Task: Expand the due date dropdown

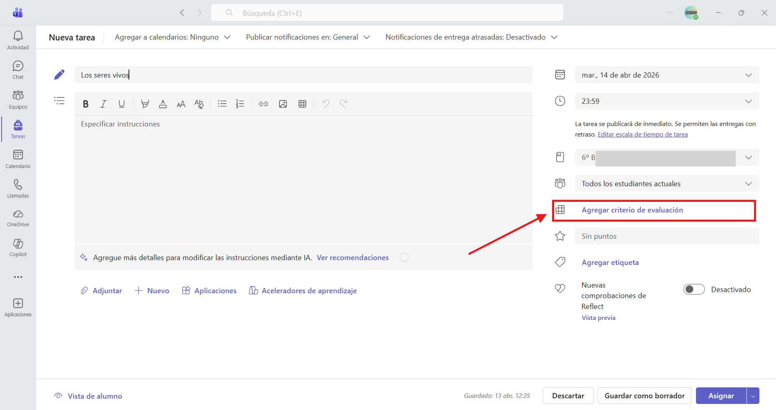Action: tap(667, 75)
